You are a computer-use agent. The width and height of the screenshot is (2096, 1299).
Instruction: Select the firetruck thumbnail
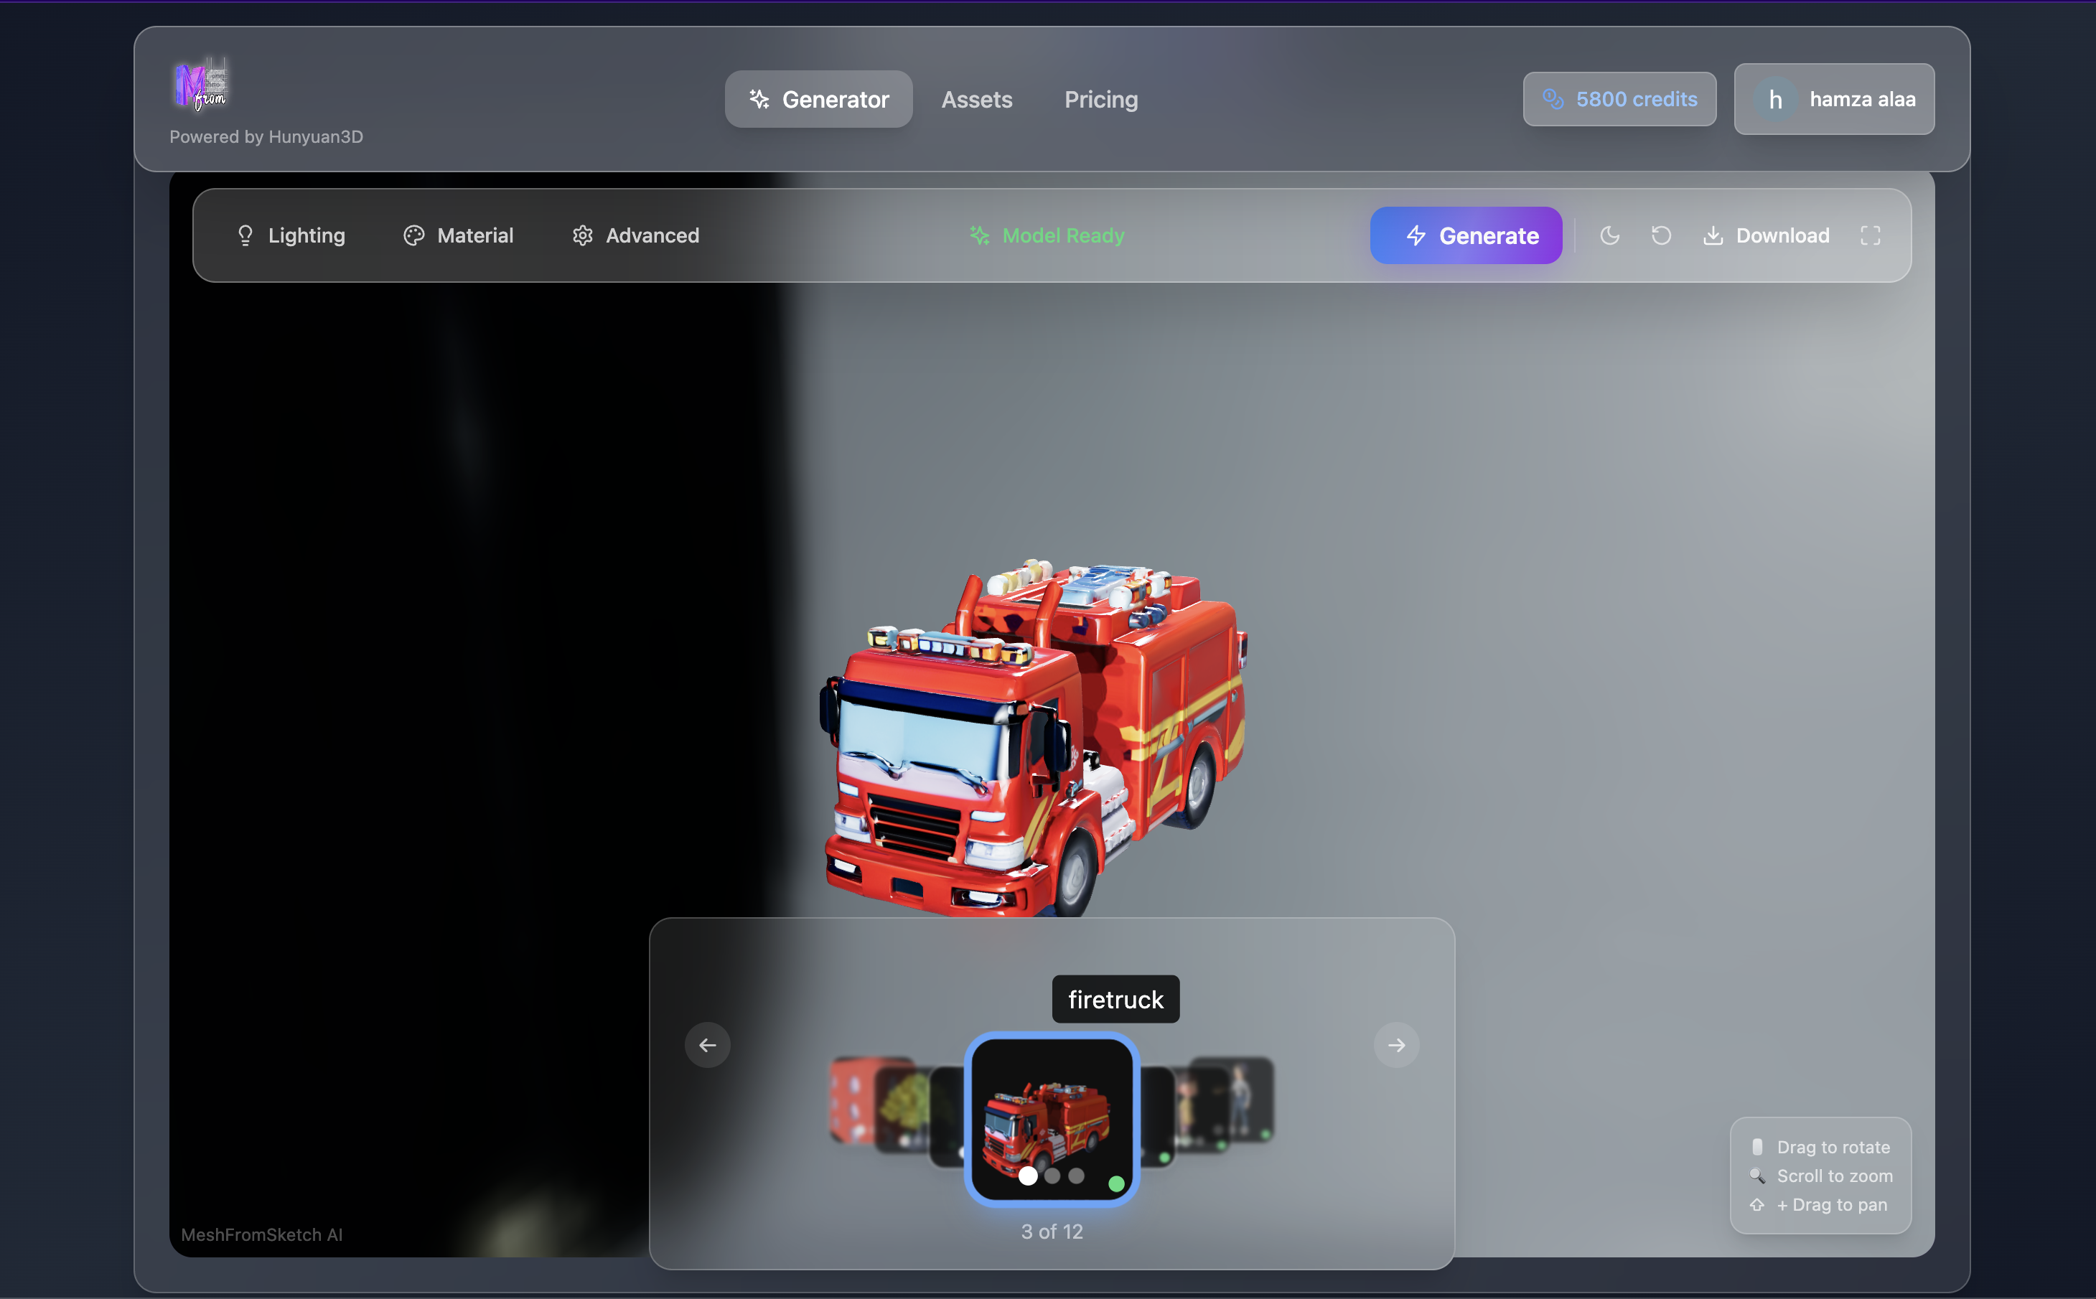(x=1052, y=1119)
